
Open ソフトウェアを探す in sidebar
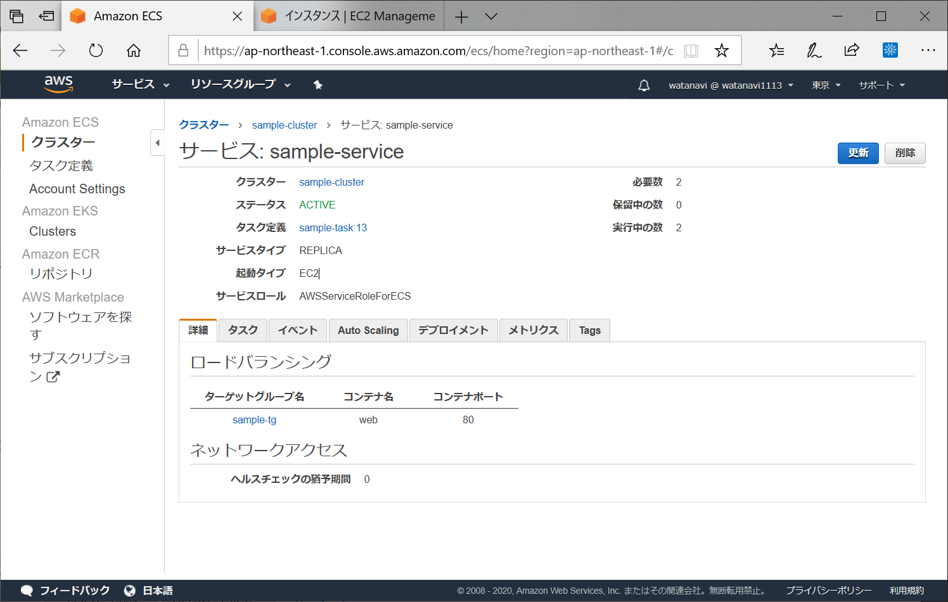click(x=80, y=325)
